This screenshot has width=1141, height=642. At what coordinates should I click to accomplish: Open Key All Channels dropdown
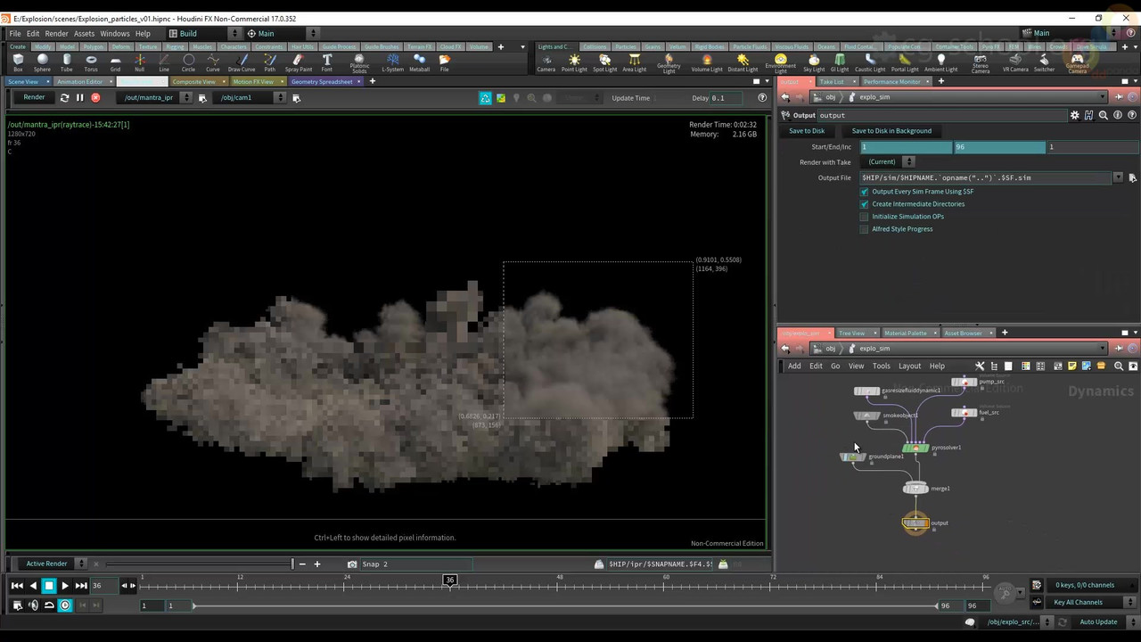pos(1085,602)
